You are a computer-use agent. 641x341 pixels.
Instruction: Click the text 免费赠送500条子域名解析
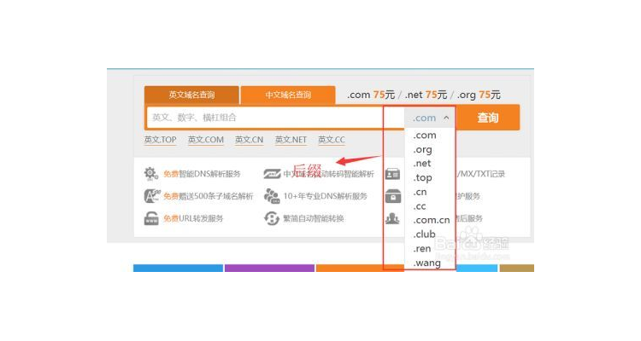pos(208,196)
